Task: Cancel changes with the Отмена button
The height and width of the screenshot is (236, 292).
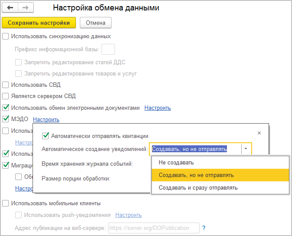Action: (95, 23)
